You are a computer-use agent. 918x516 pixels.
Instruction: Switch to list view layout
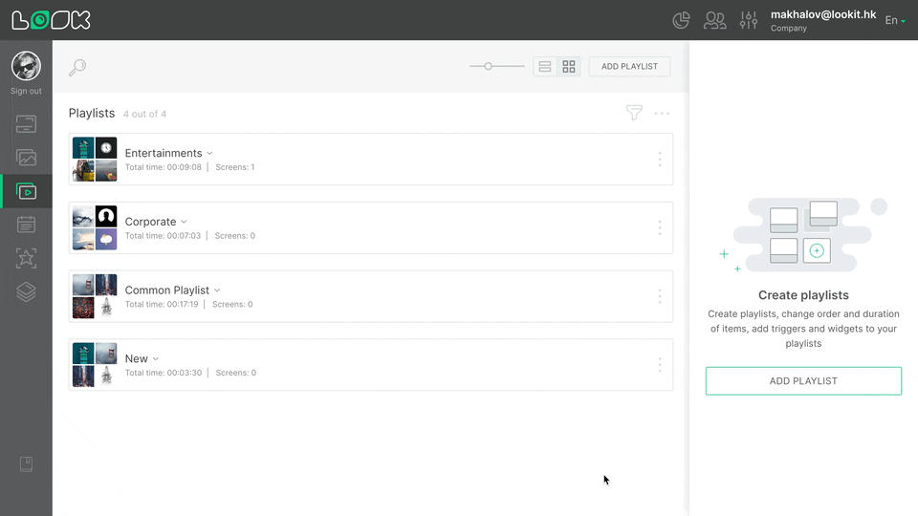545,67
